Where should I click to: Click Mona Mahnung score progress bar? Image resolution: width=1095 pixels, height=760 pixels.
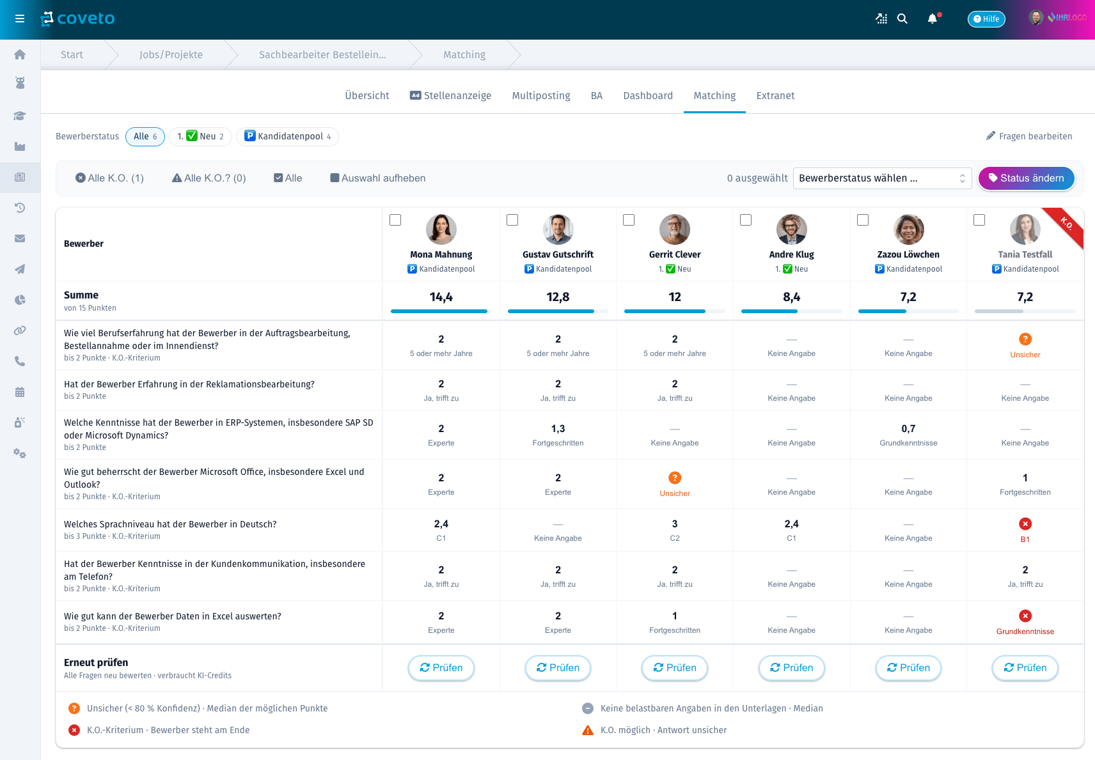(x=441, y=311)
